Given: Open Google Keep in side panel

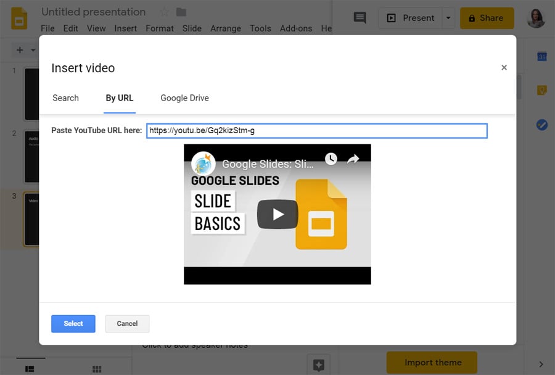Looking at the screenshot, I should (x=542, y=90).
